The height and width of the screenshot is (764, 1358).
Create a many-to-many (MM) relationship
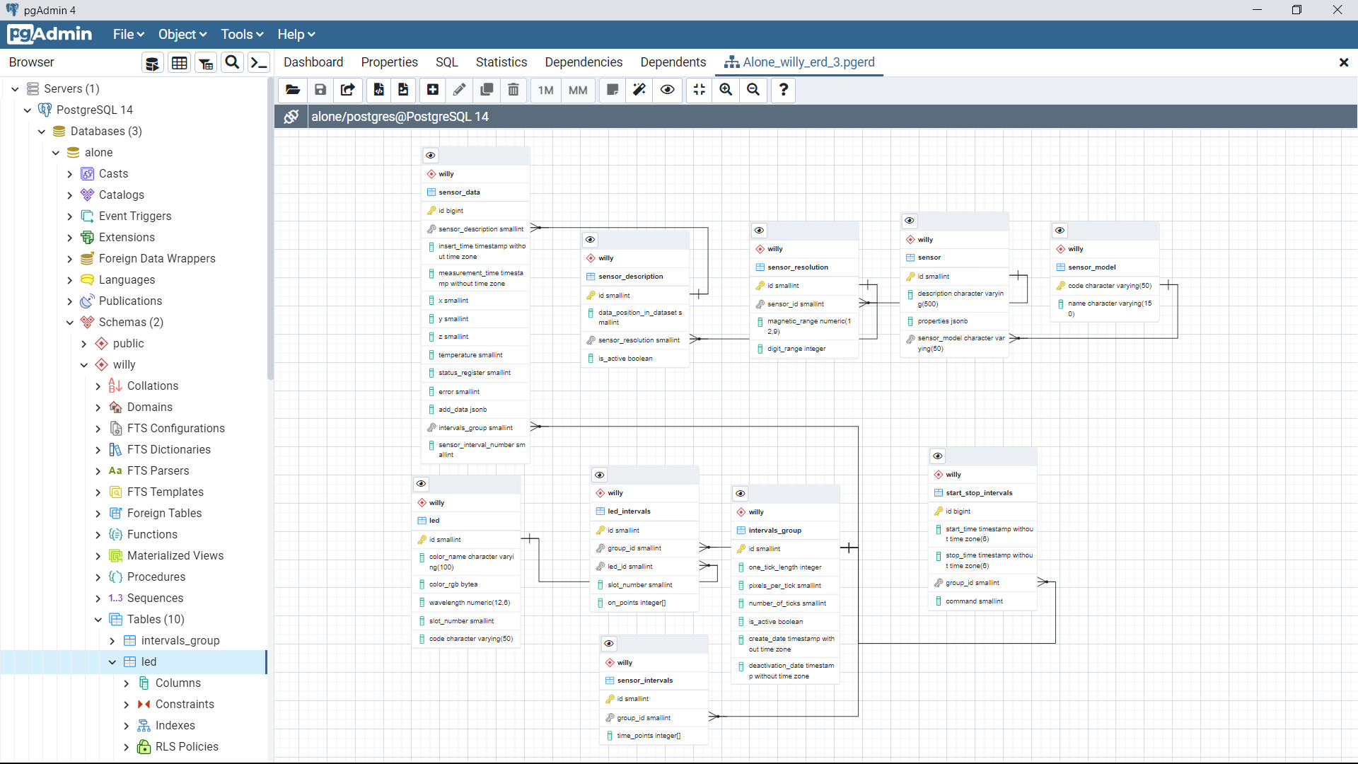click(578, 90)
